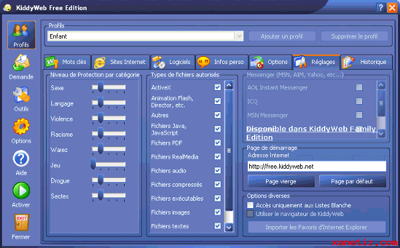Click the Langage protection slider
This screenshot has width=400, height=248.
(x=109, y=103)
